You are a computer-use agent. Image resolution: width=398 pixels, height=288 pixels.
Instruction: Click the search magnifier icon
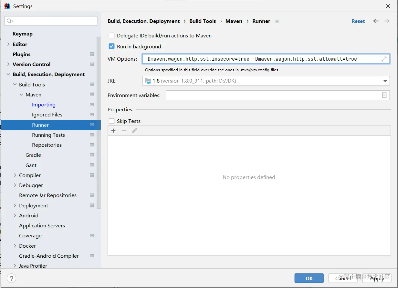pos(9,21)
